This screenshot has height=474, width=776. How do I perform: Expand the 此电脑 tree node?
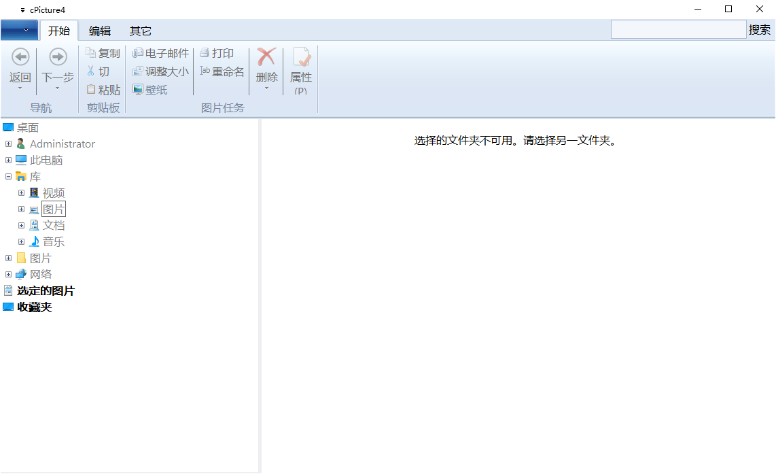coord(7,160)
